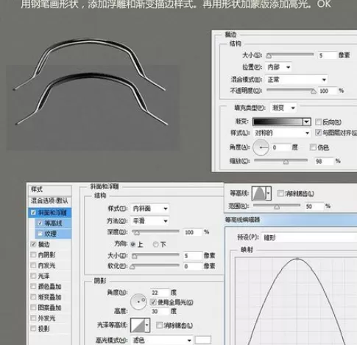Enable the 内发光 checkbox

coord(33,265)
